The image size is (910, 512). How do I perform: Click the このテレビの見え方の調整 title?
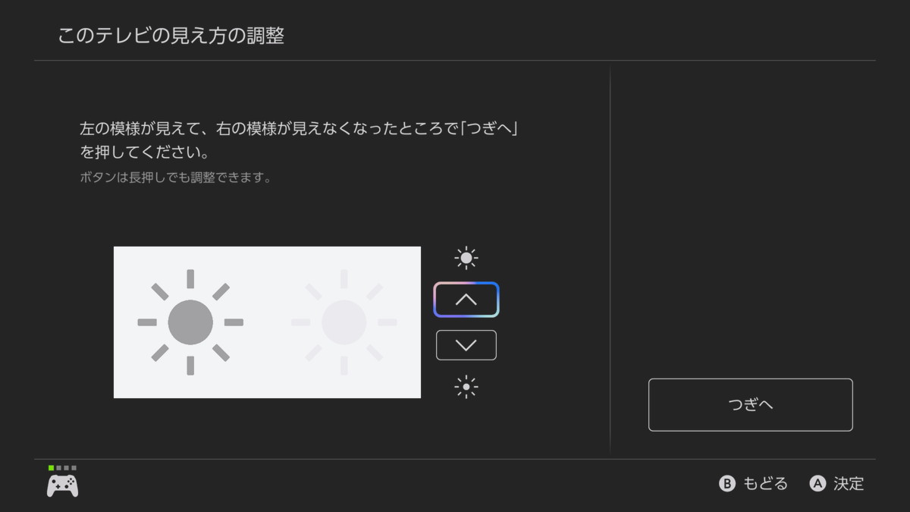pos(171,36)
